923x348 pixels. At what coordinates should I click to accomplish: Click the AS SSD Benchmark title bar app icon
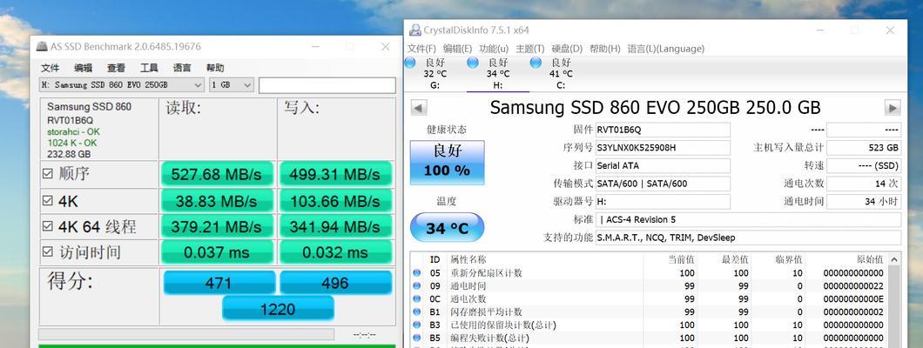[x=41, y=46]
